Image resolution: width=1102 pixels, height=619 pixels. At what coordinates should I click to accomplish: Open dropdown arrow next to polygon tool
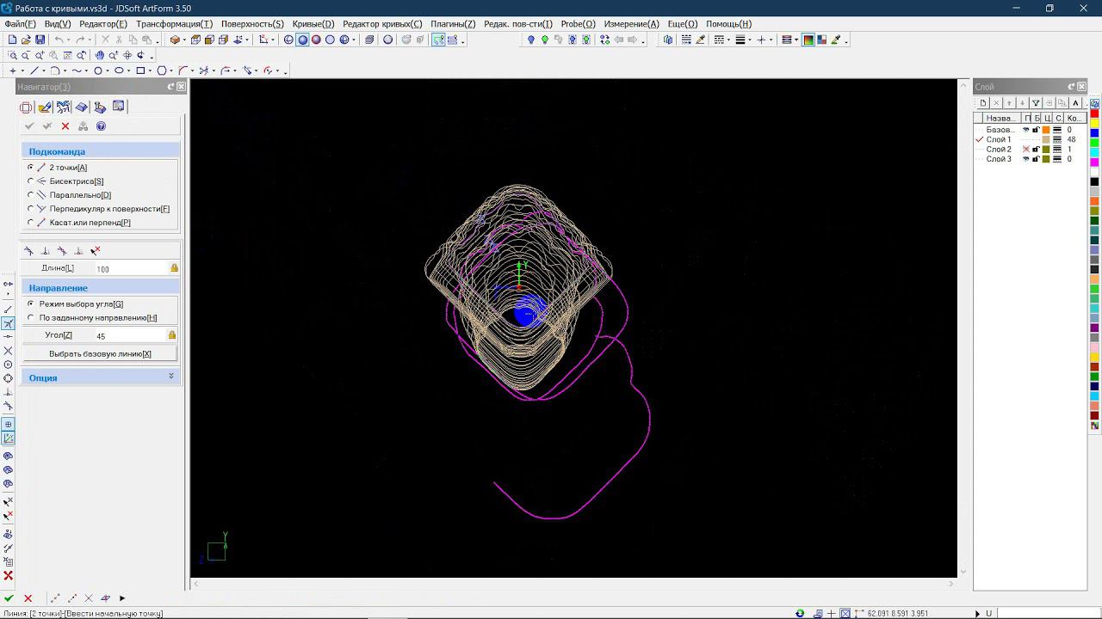[x=171, y=71]
